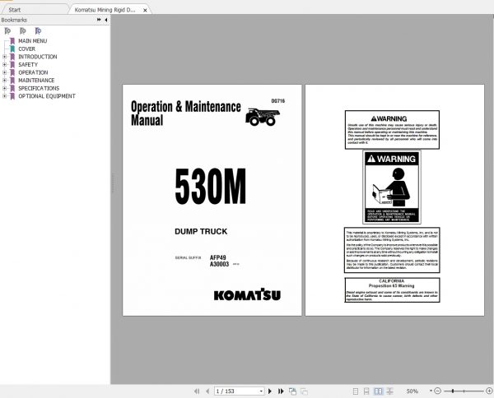Open the SPECIFICATIONS bookmark
This screenshot has width=494, height=398.
pyautogui.click(x=39, y=88)
